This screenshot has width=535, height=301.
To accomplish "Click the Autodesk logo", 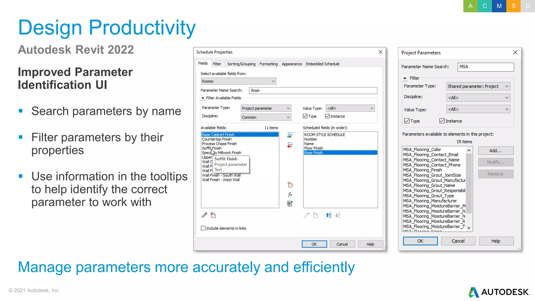I will 499,292.
